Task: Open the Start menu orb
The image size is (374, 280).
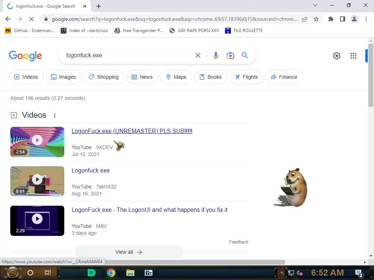Action: point(13,273)
